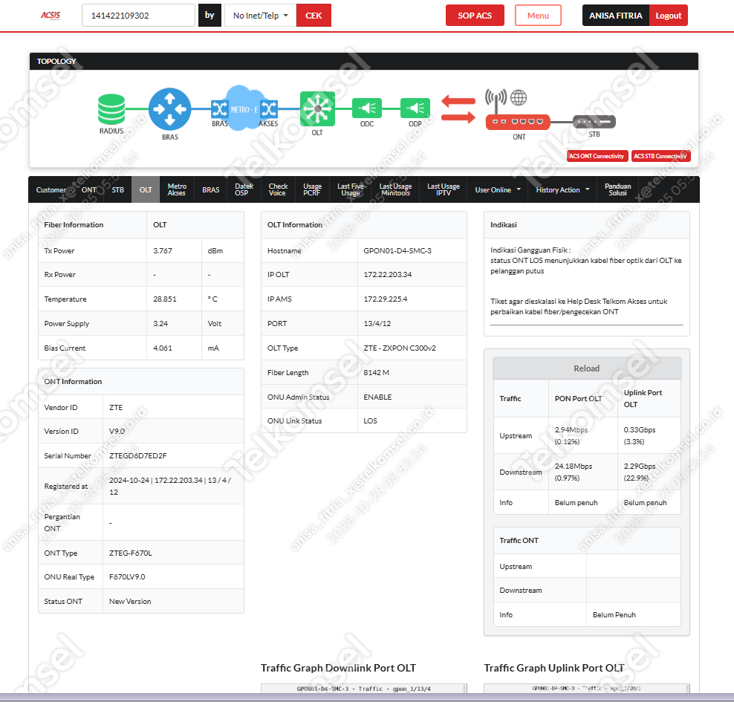This screenshot has width=734, height=702.
Task: Select the OLT tab
Action: (x=146, y=189)
